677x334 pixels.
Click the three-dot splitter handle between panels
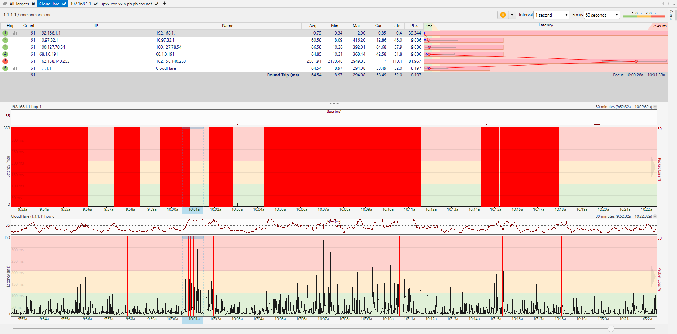click(334, 104)
